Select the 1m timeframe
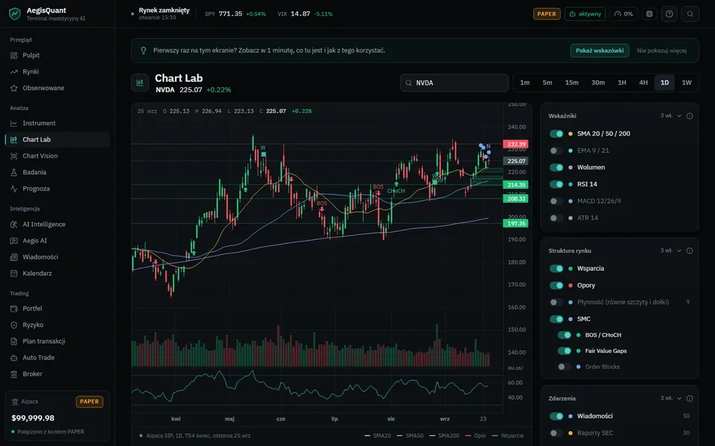 pos(525,83)
